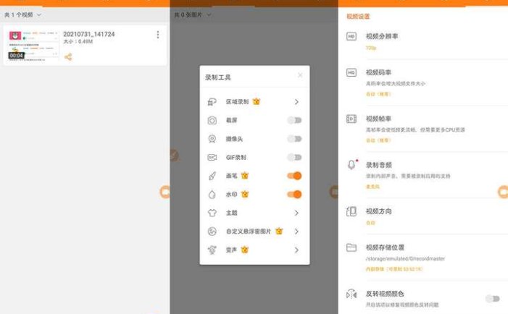The height and width of the screenshot is (314, 508).
Task: Enable the 截屏 toggle
Action: 294,120
